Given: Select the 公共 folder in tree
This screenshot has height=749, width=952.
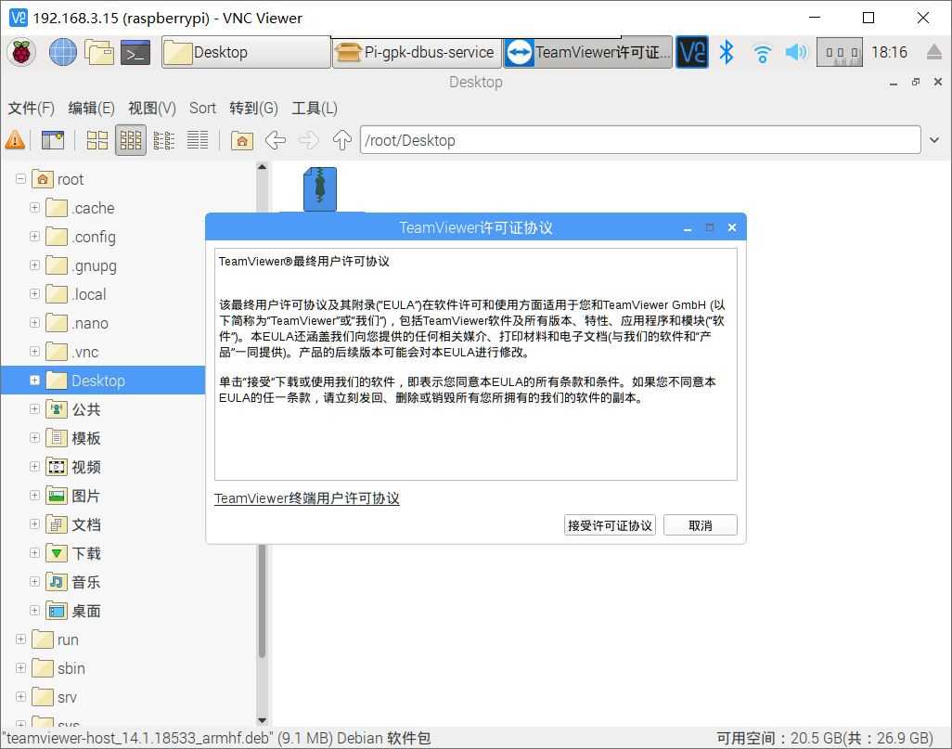Looking at the screenshot, I should pos(73,409).
